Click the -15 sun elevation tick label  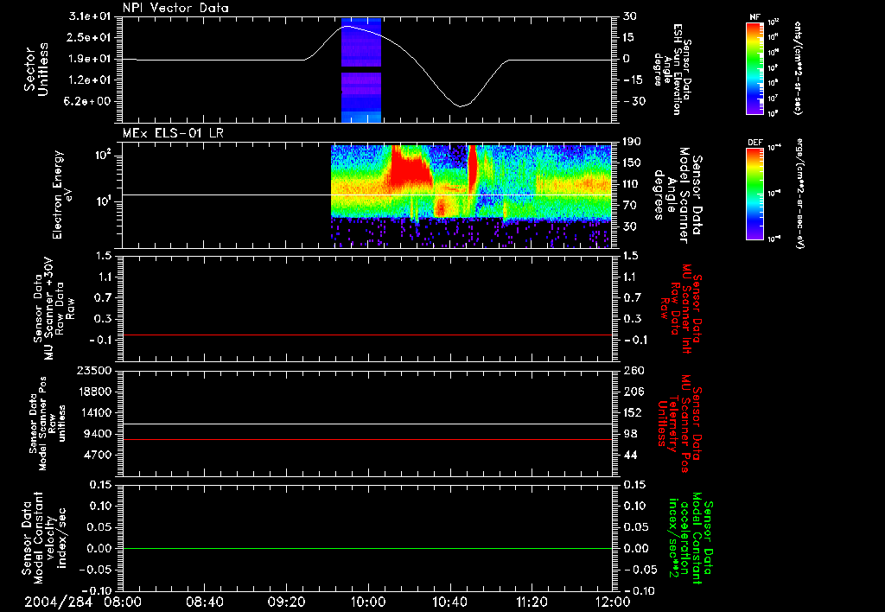click(634, 80)
